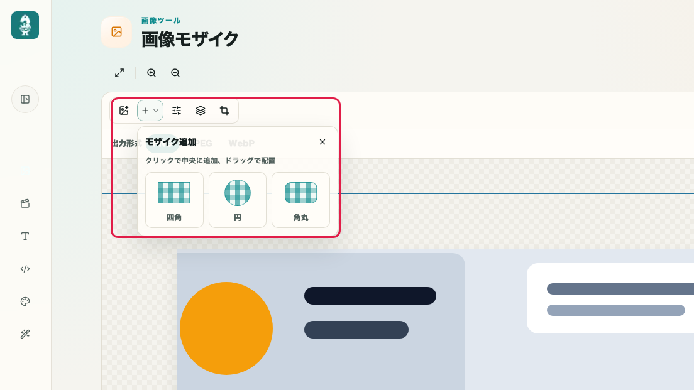Viewport: 694px width, 390px height.
Task: Click the 画像ツール breadcrumb link
Action: 161,20
